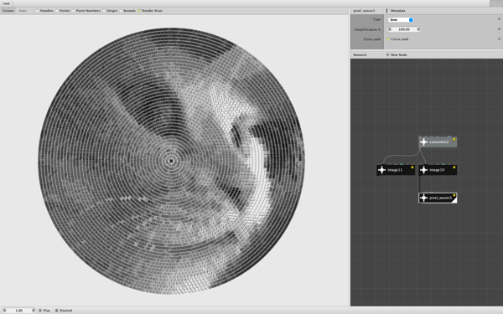Open the Type dropdown set to Sine

(401, 20)
